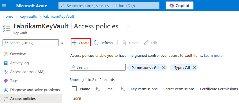Open the Learn more link

pyautogui.click(x=213, y=56)
